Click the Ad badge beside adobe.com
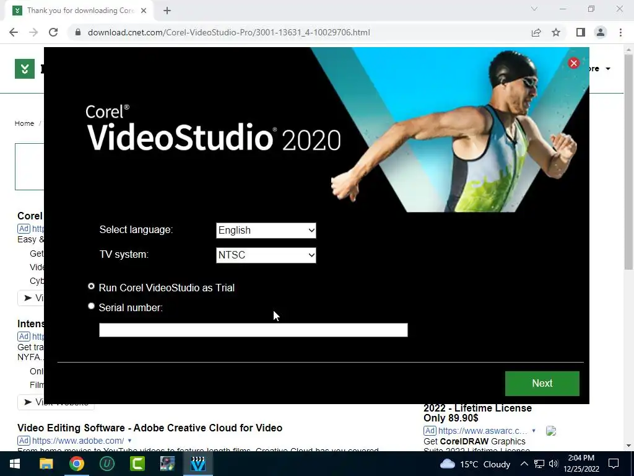This screenshot has width=634, height=476. tap(24, 441)
